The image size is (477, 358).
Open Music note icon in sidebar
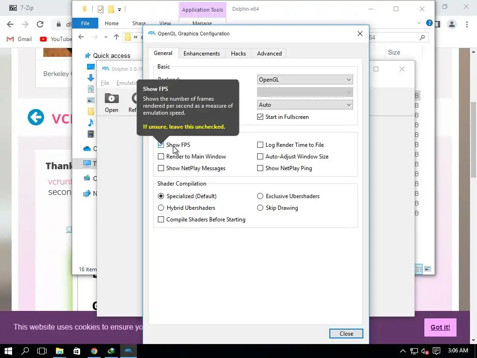(x=91, y=123)
